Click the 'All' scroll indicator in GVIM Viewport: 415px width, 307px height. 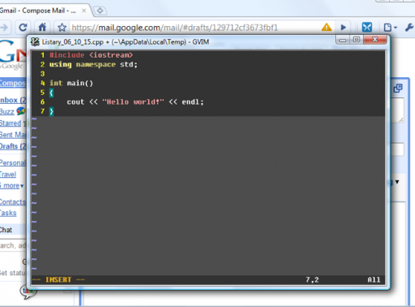click(373, 279)
